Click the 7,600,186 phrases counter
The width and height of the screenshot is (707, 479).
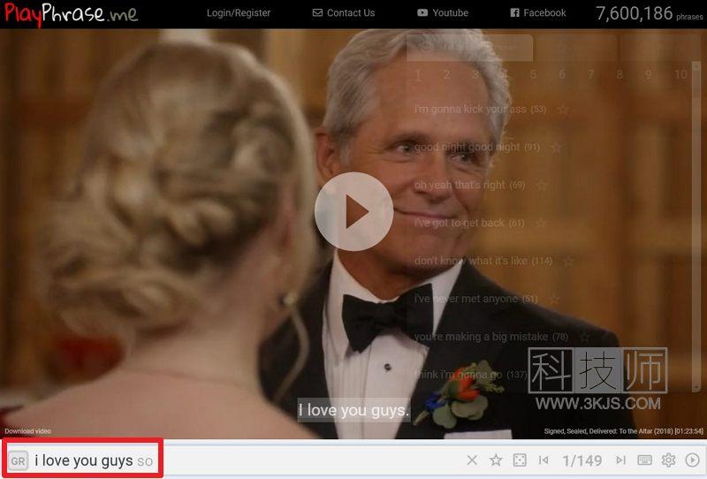[650, 13]
